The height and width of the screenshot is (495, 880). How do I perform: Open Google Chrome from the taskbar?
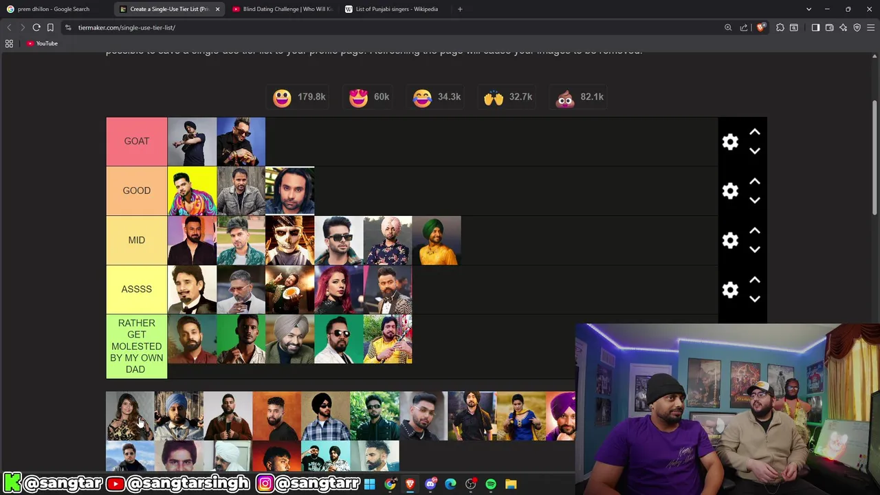[x=390, y=484]
